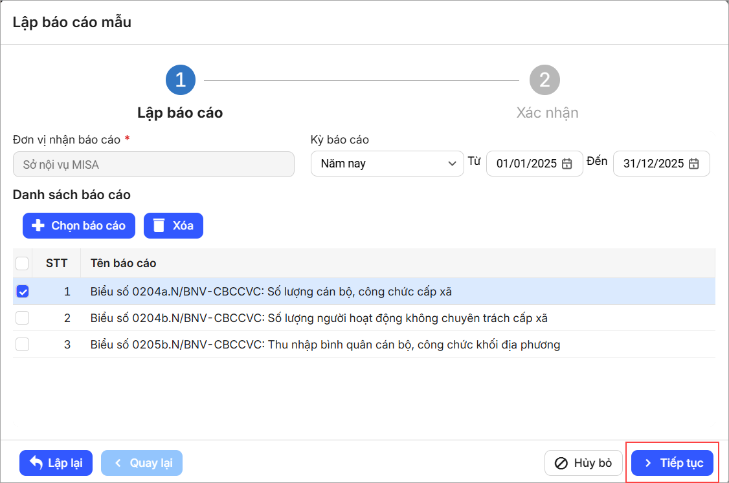Select the Tên báo cáo column header
Image resolution: width=729 pixels, height=483 pixels.
click(124, 263)
